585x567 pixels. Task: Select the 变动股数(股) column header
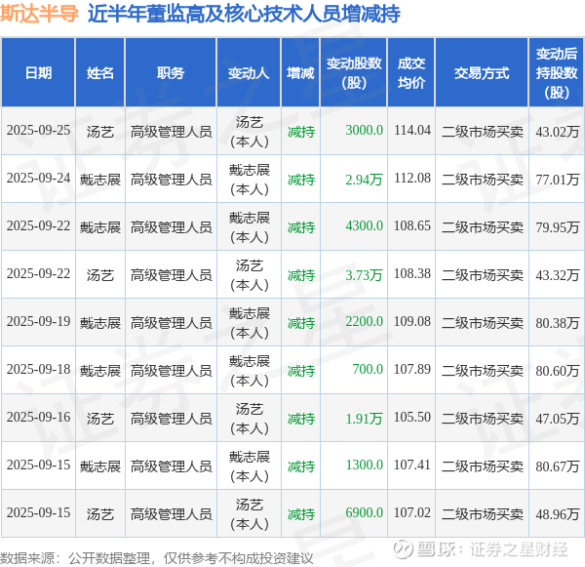click(354, 73)
